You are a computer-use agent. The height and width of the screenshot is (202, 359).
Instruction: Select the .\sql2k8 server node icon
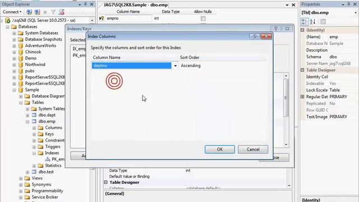8,20
